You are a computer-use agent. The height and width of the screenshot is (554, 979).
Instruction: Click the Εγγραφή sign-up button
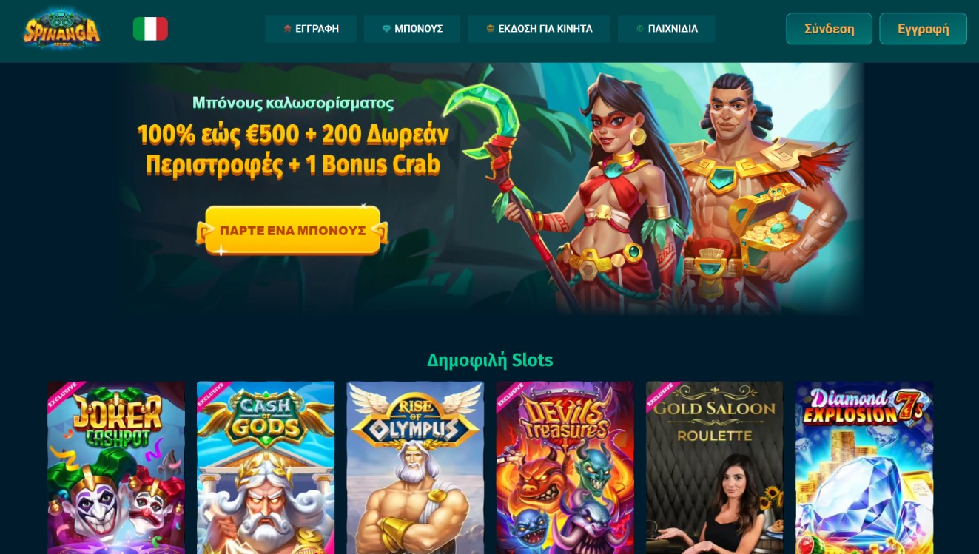(923, 29)
